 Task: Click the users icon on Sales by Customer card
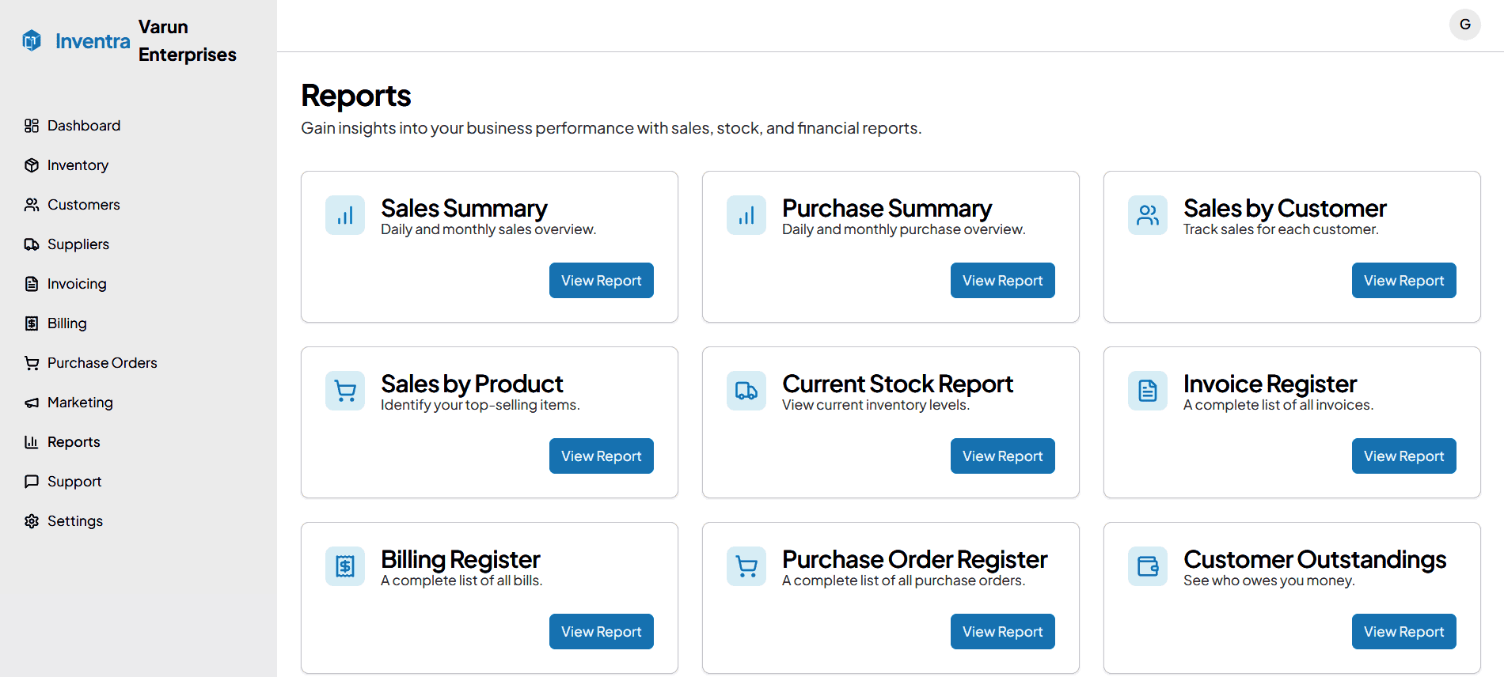(x=1148, y=215)
